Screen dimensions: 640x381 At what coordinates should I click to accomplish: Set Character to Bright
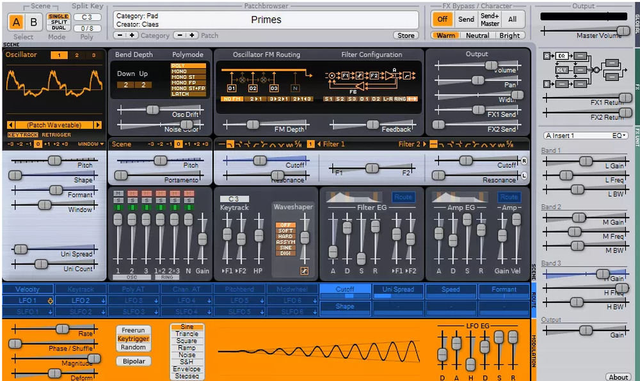tap(509, 35)
